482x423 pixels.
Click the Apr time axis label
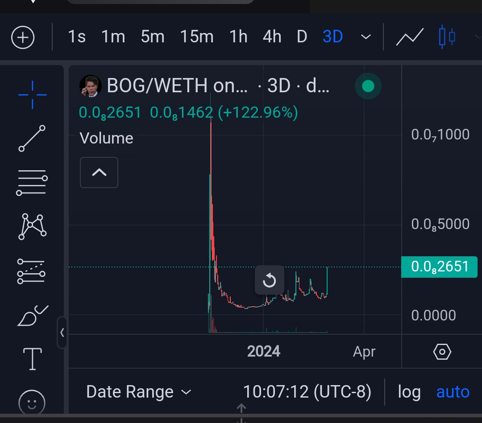[x=364, y=352]
